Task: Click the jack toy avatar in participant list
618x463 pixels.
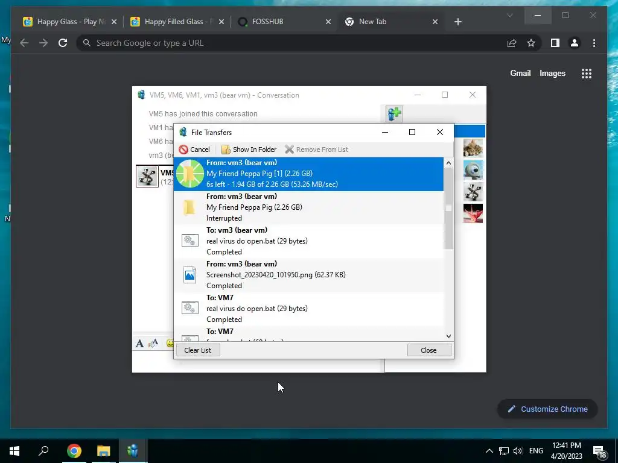Action: [473, 192]
